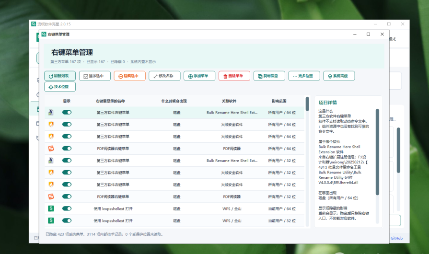Click the 刷新列表 refresh button
The width and height of the screenshot is (429, 254).
point(60,76)
